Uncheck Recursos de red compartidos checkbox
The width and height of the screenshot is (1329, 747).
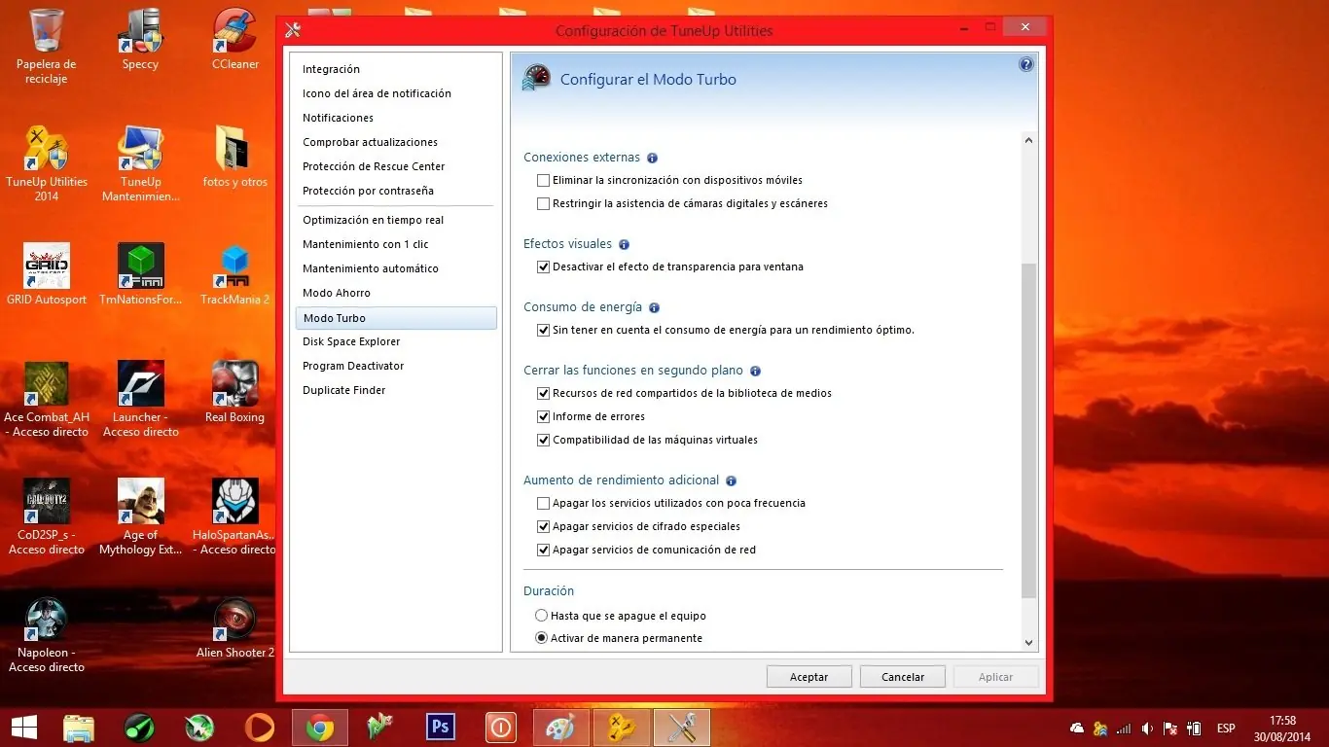click(544, 394)
